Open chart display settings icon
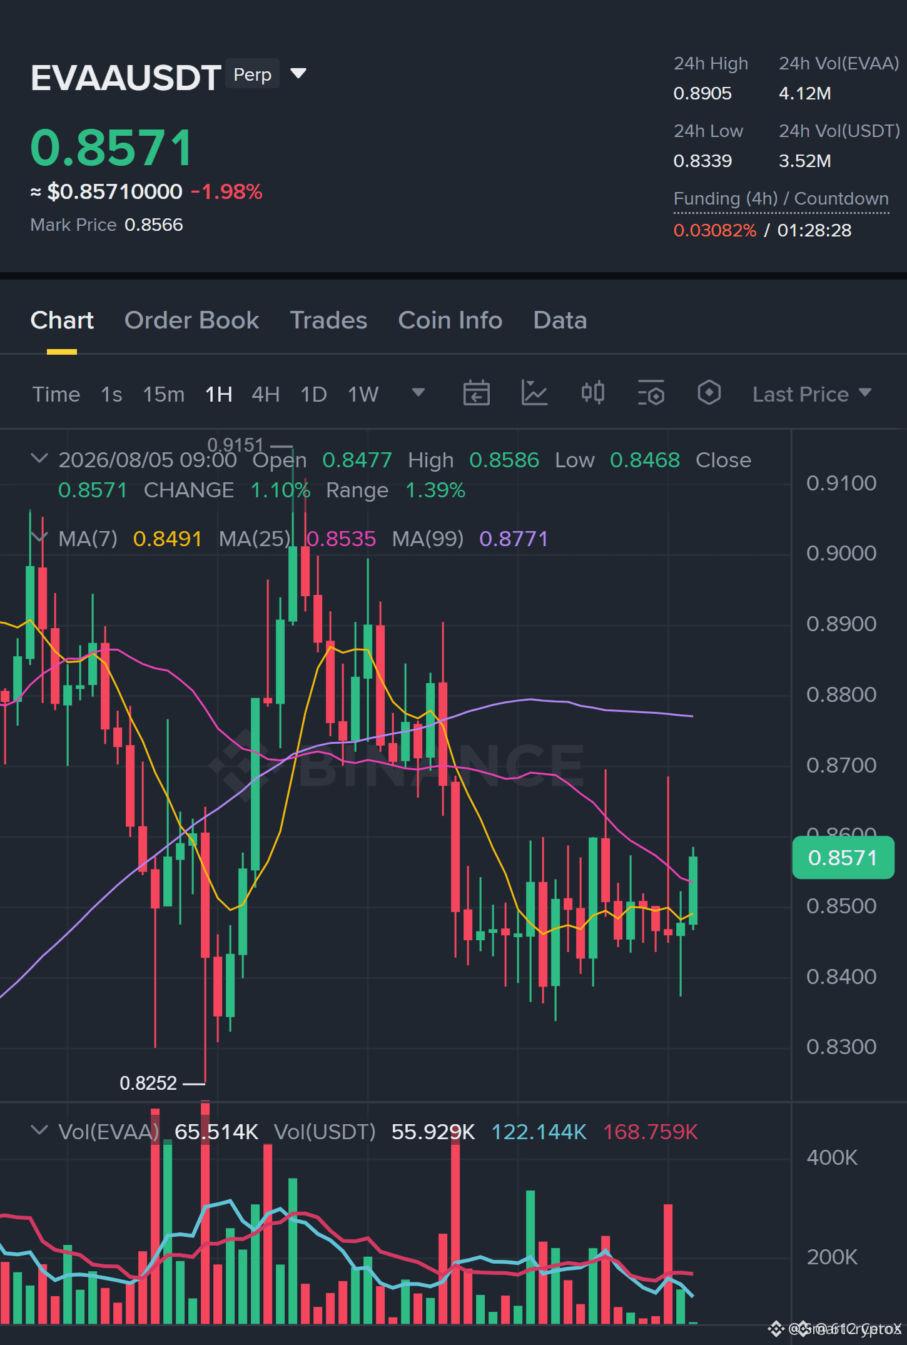907x1345 pixels. tap(651, 393)
